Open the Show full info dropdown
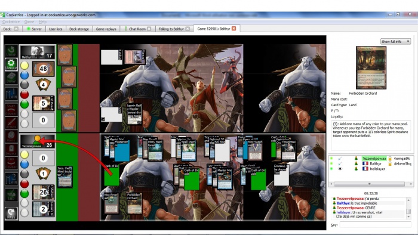 tap(395, 42)
